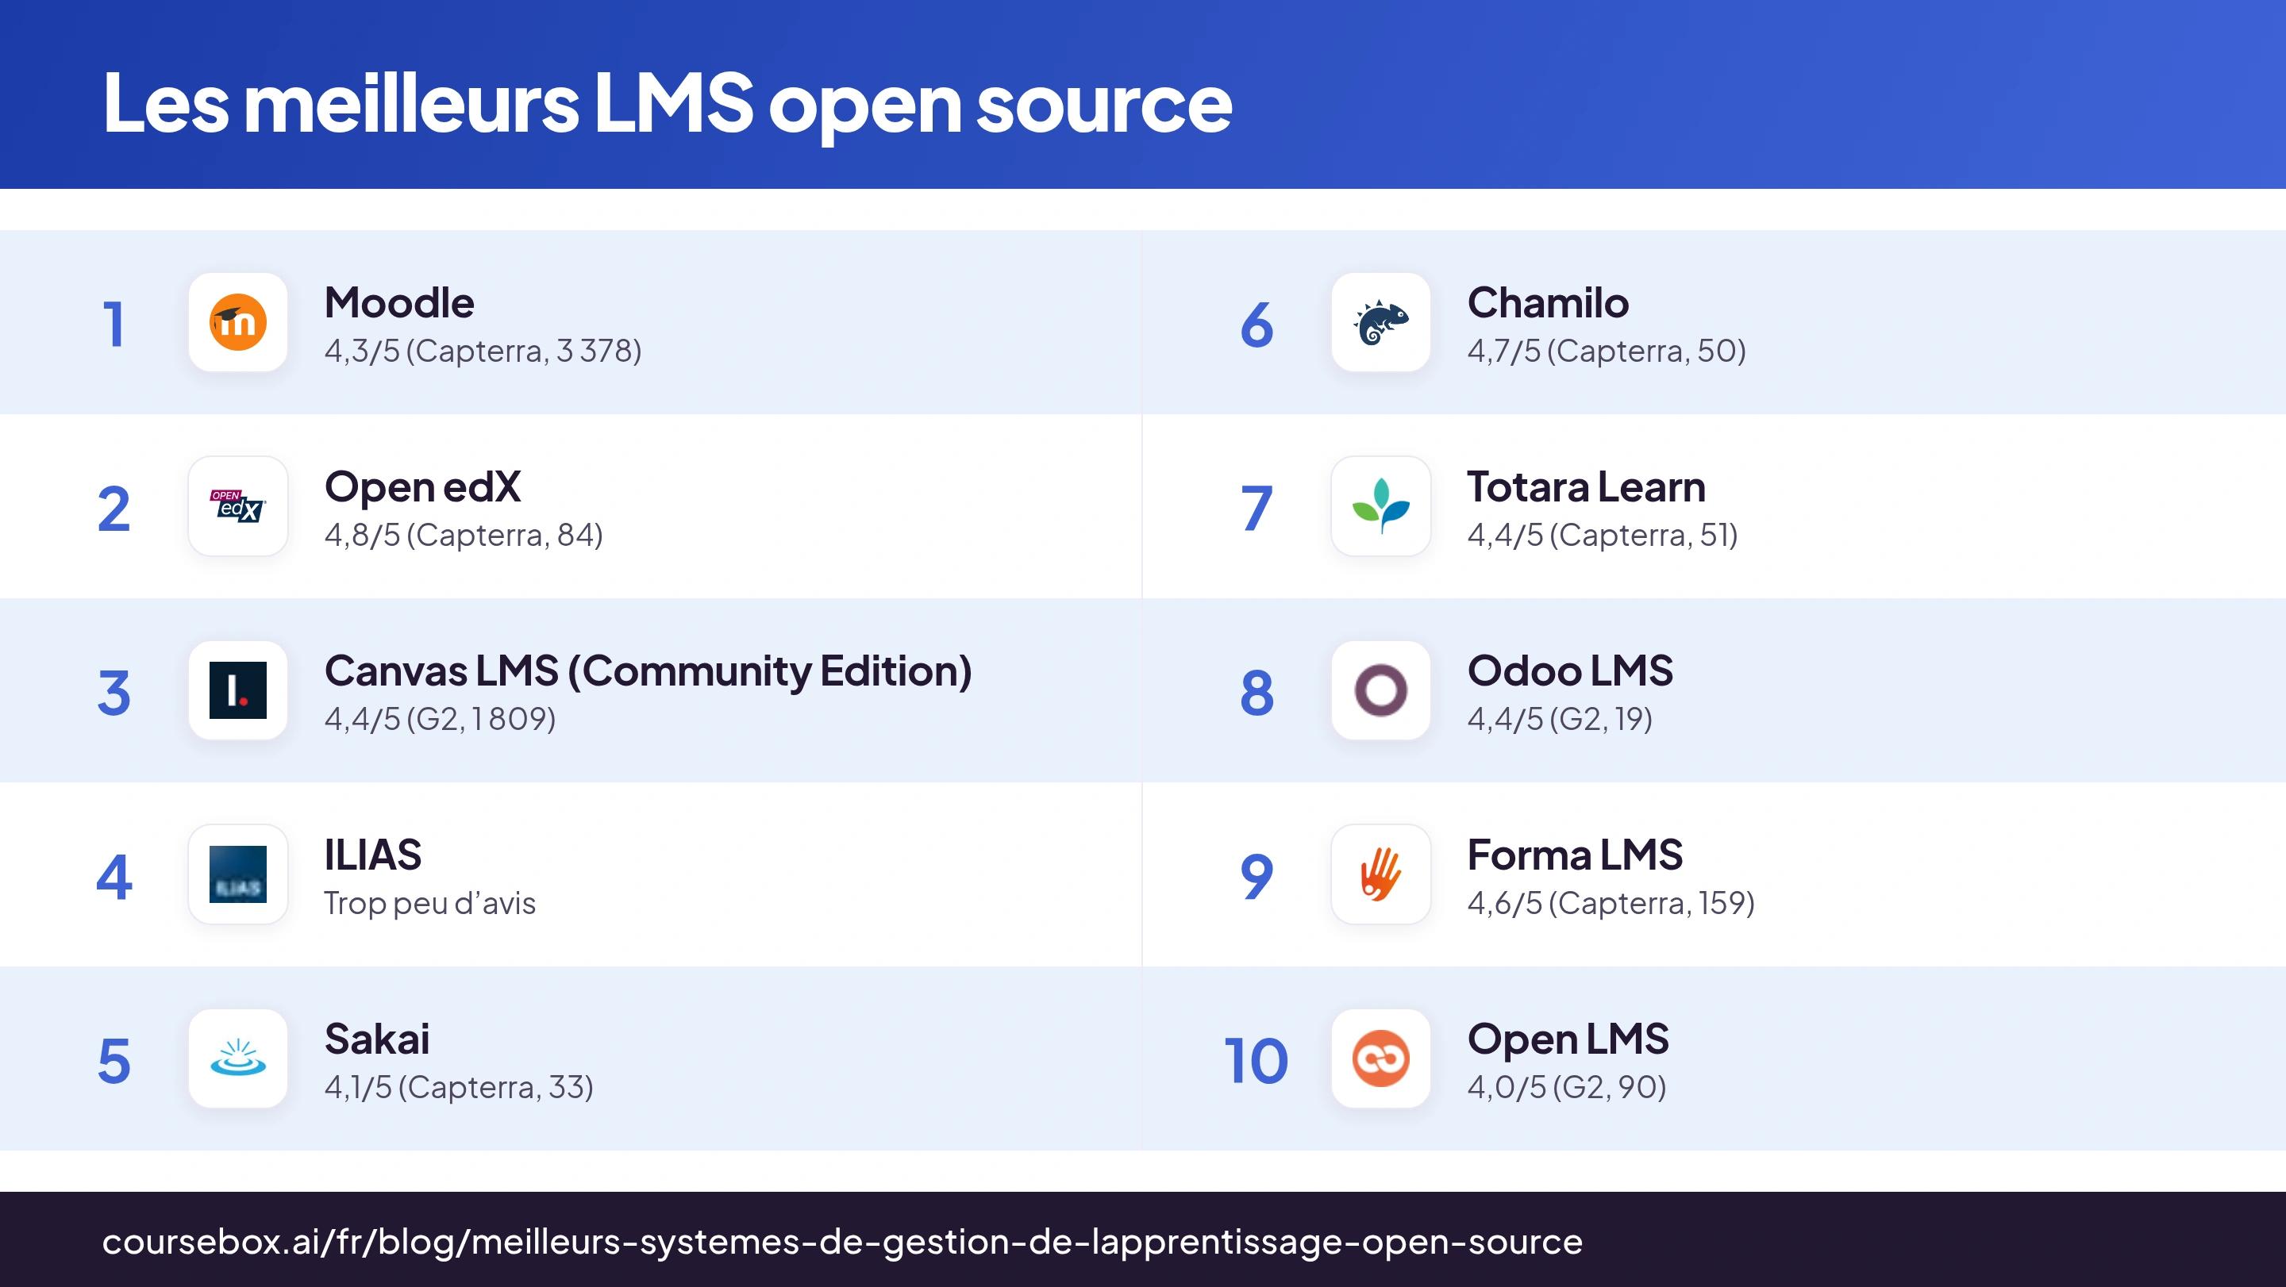2286x1287 pixels.
Task: Click the 'Trop peu d'avis' text
Action: [430, 903]
